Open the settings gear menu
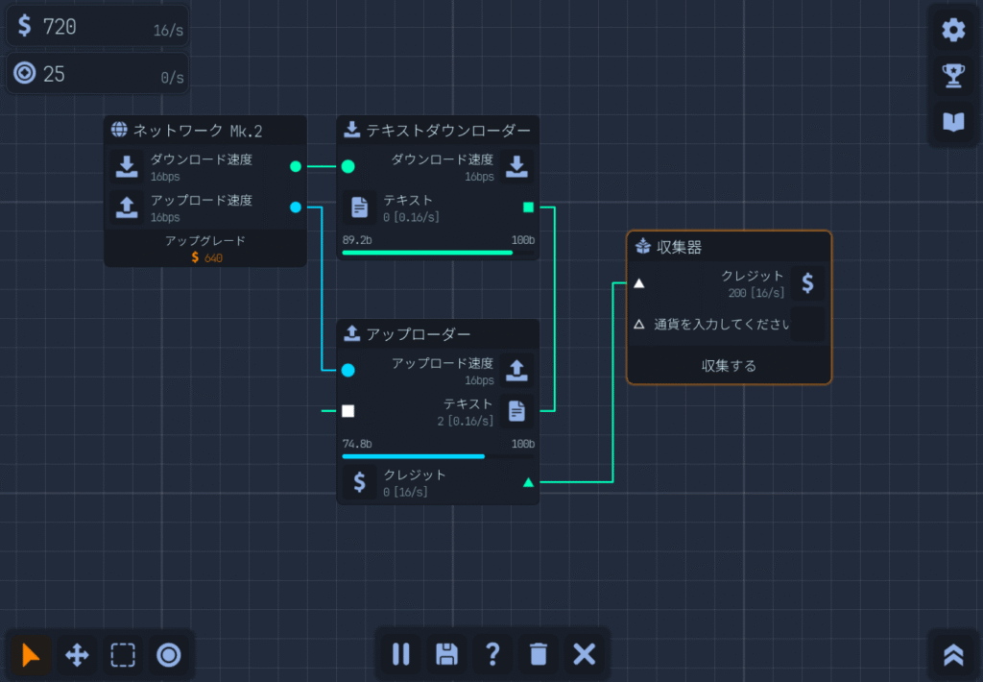 (953, 30)
